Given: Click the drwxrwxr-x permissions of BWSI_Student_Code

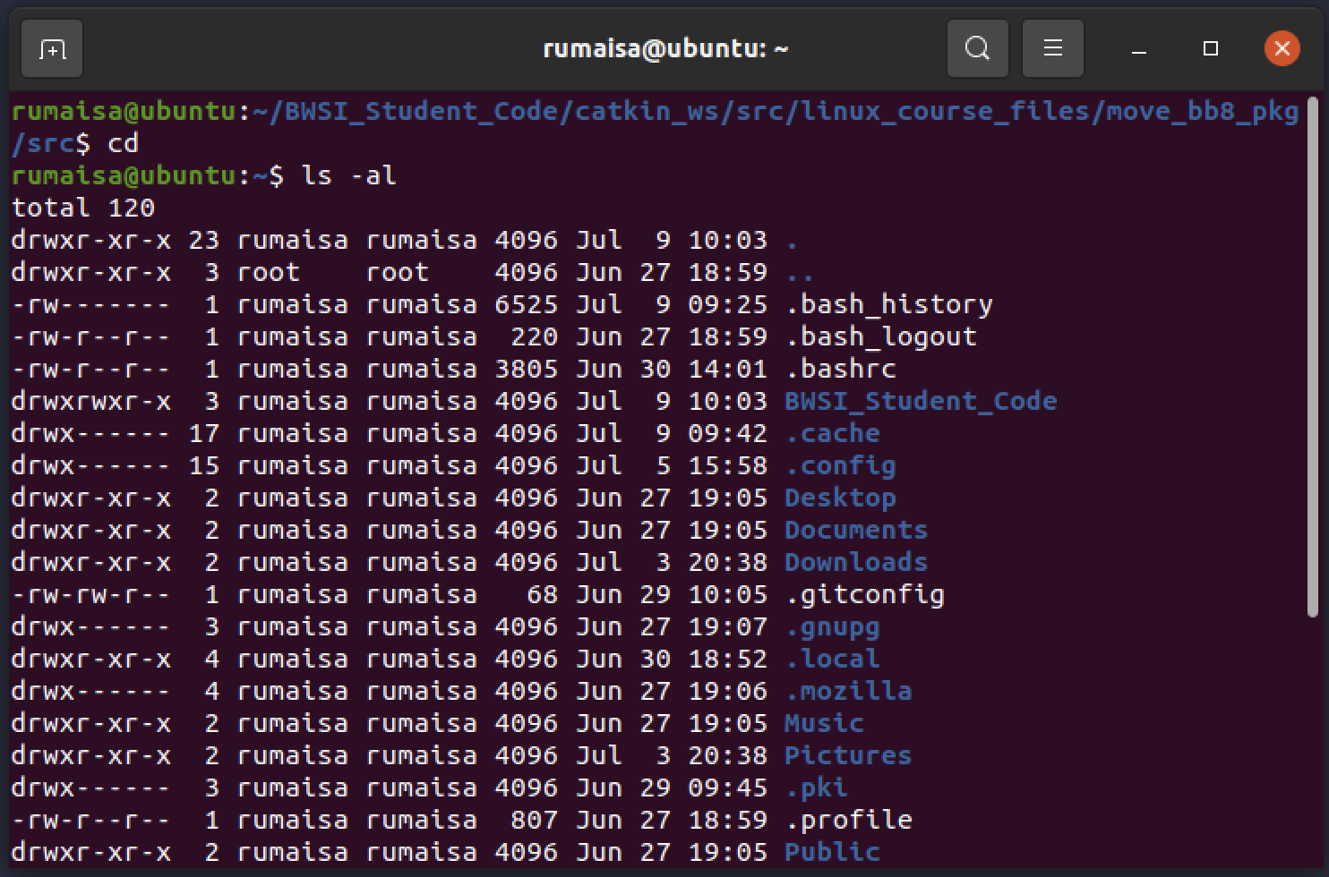Looking at the screenshot, I should coord(91,401).
